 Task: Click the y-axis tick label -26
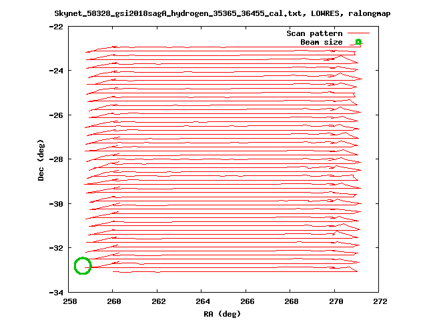(x=56, y=115)
